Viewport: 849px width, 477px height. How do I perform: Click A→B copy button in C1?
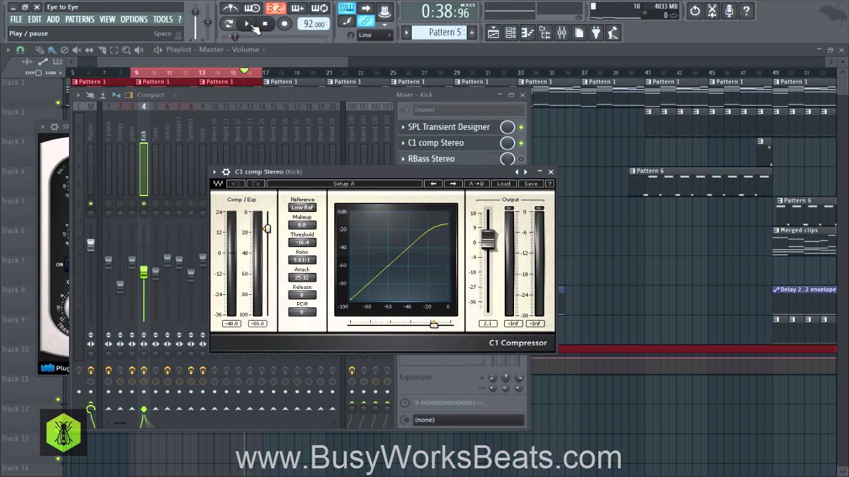(x=477, y=184)
